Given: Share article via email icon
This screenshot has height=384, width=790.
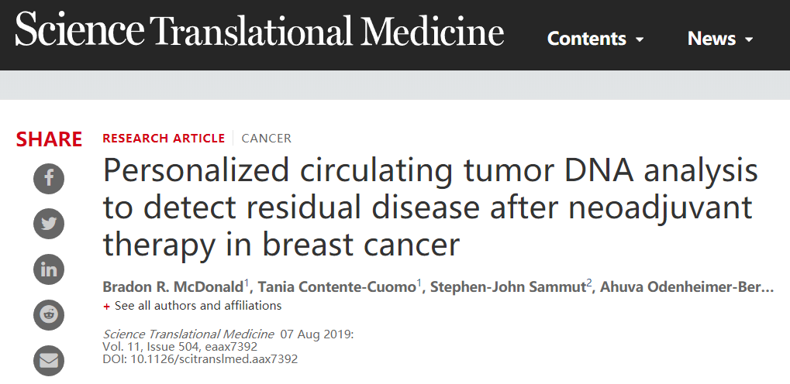Looking at the screenshot, I should 49,360.
